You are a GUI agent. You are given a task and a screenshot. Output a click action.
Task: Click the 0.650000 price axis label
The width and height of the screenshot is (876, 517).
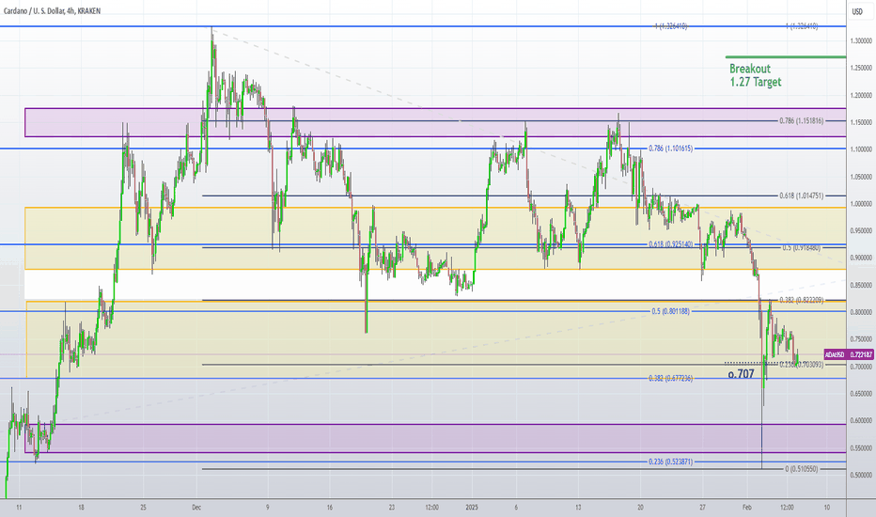point(861,394)
